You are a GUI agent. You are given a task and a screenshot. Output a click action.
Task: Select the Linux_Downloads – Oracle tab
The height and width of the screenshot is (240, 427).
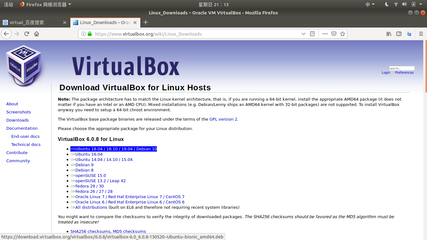pos(105,22)
